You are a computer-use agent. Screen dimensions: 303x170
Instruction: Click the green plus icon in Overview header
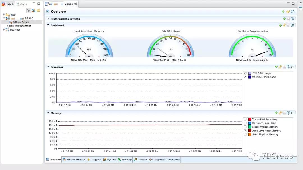tap(283, 12)
